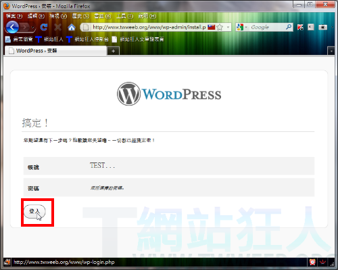
Task: Select the WordPress installation tab
Action: [55, 51]
